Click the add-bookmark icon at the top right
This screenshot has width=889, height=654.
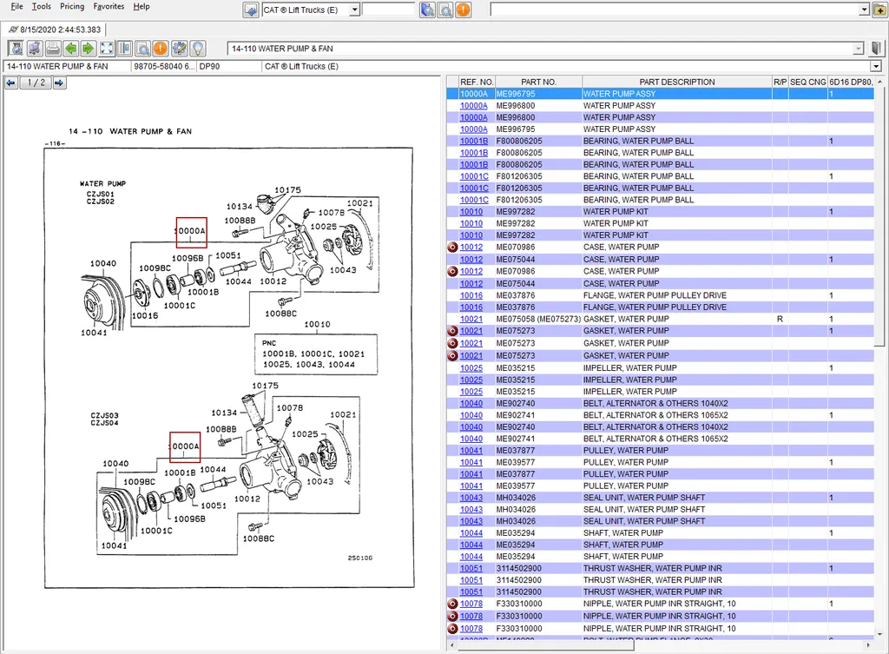(879, 10)
